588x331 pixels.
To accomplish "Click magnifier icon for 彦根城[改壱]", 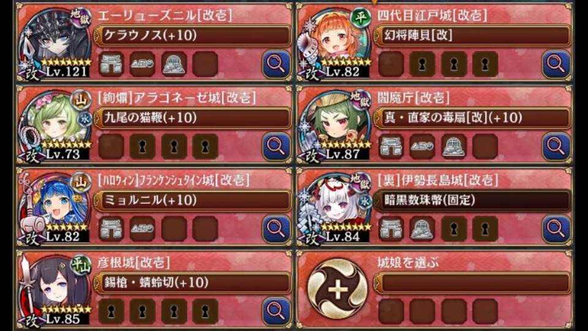I will click(276, 311).
